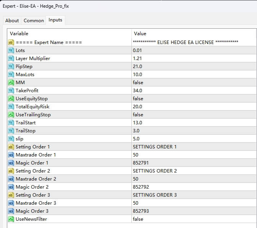The width and height of the screenshot is (257, 228).
Task: Open the MM false value dropdown
Action: [194, 83]
